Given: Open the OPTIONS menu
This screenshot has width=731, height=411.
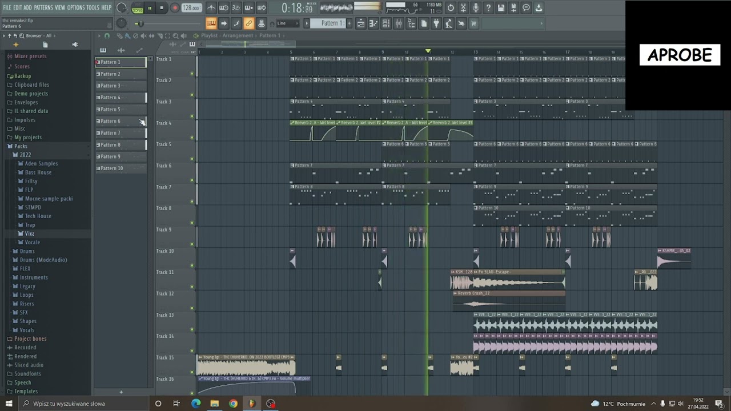Looking at the screenshot, I should pos(76,7).
